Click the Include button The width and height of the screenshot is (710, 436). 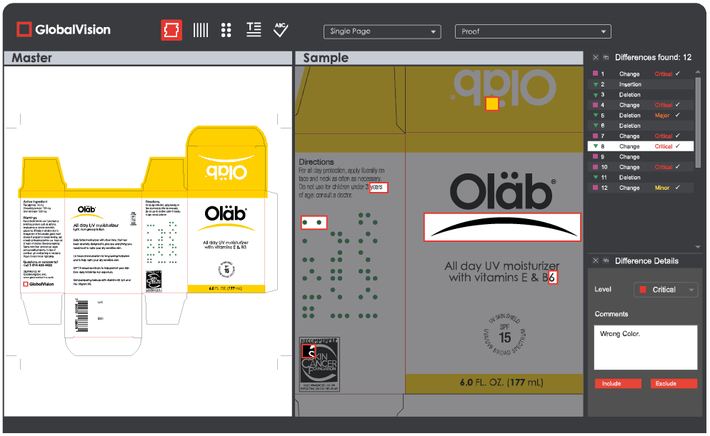click(x=618, y=383)
